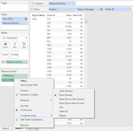Open Edit Table Calculation... entry
This screenshot has width=133, height=131.
[32, 120]
